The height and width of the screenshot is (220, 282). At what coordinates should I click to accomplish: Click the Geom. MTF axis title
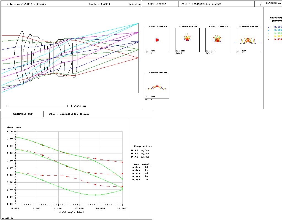pos(14,127)
